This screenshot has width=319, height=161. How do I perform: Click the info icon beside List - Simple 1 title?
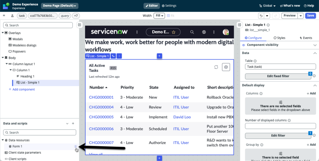[x=268, y=25]
